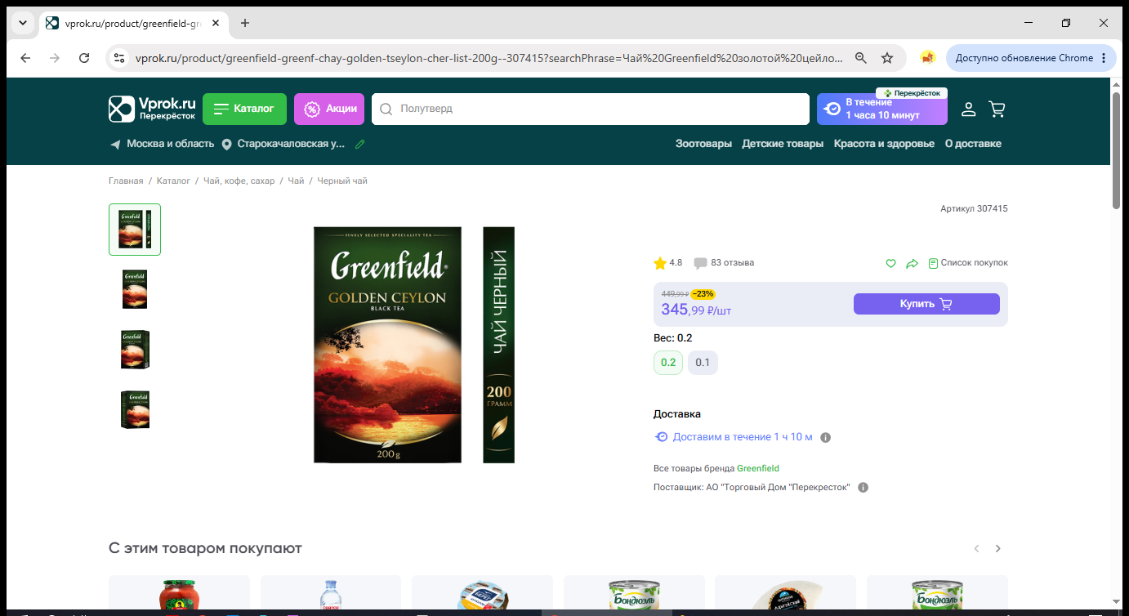Click the Артикул 307415 text
Image resolution: width=1129 pixels, height=616 pixels.
[x=974, y=209]
